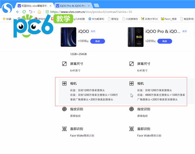Click the iQOO Pro & iQO... product name heading
Image resolution: width=195 pixels, height=154 pixels.
point(163,31)
